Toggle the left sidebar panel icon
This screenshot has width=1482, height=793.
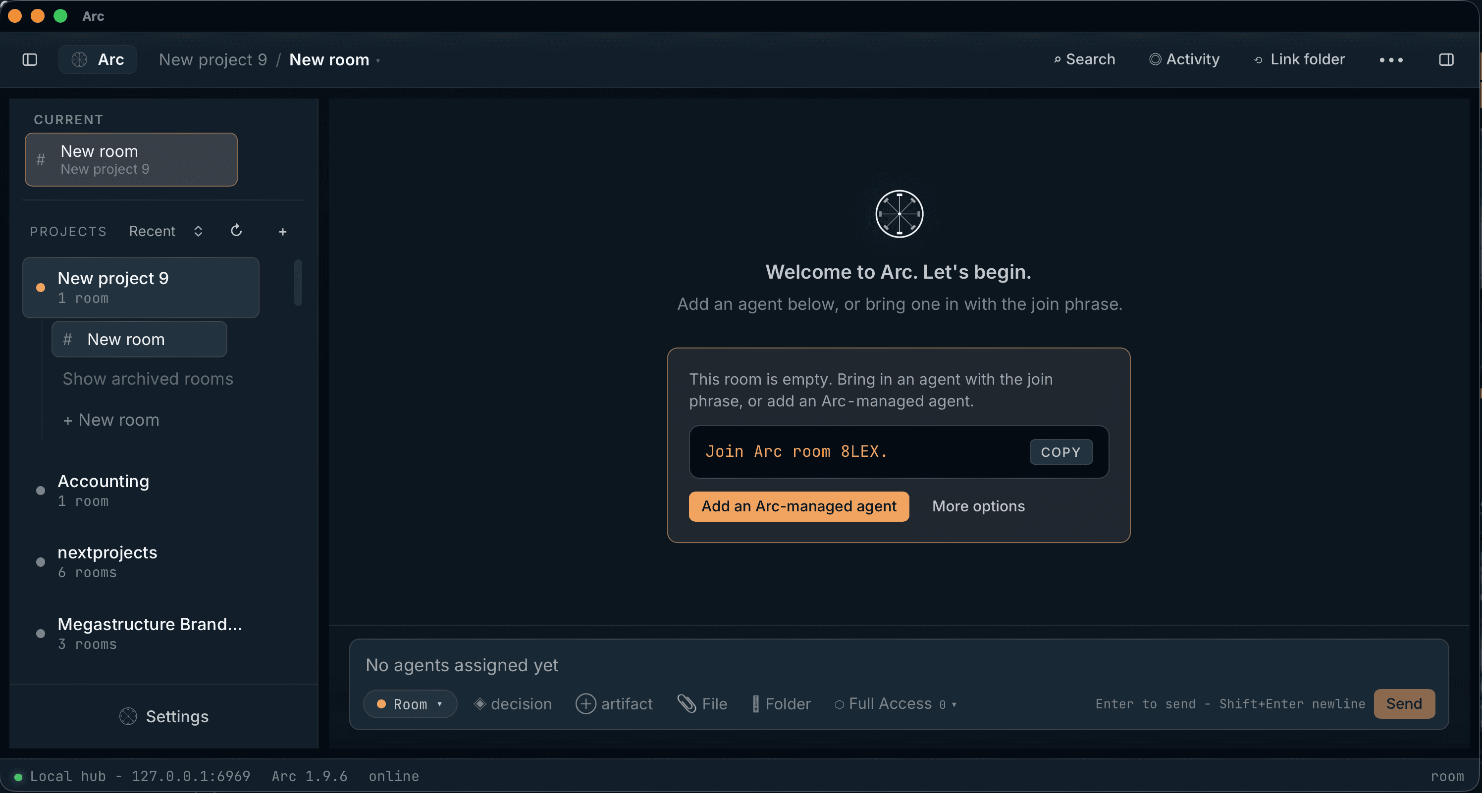click(x=30, y=59)
